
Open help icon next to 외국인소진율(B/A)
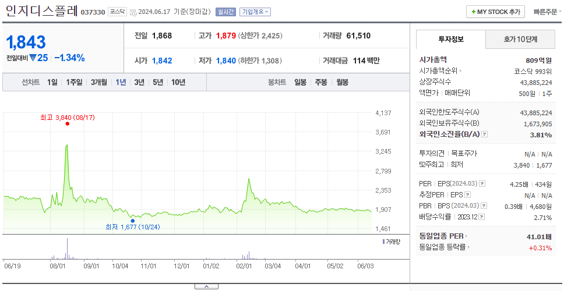tap(485, 134)
